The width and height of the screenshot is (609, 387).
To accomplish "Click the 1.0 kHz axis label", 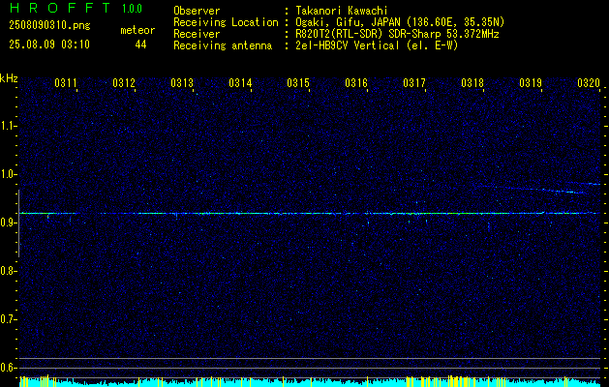I will (x=8, y=175).
